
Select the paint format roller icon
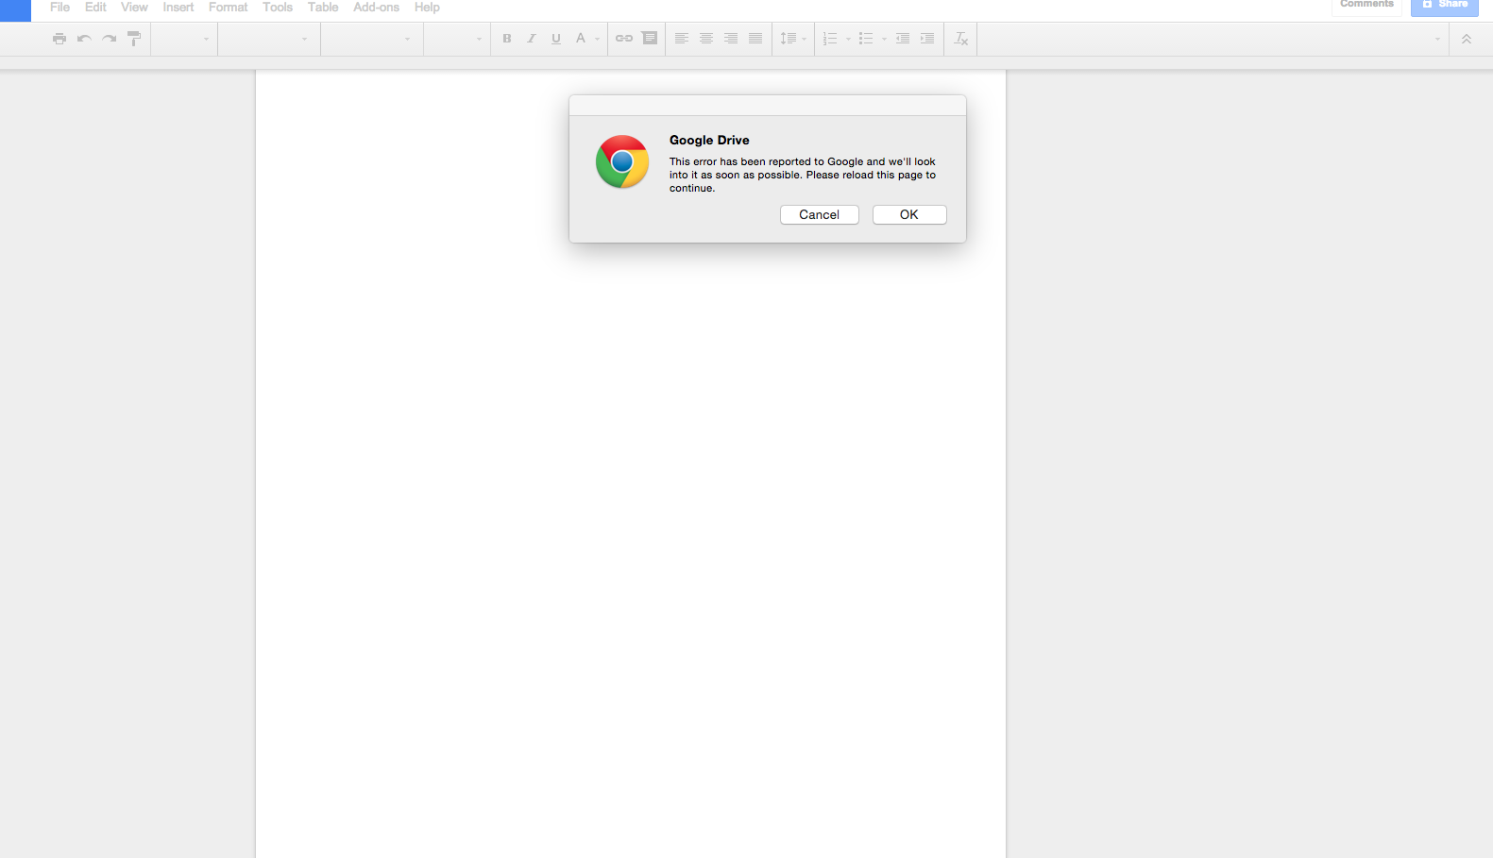[x=134, y=39]
